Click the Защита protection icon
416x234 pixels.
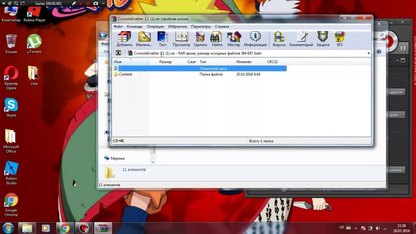pyautogui.click(x=323, y=39)
